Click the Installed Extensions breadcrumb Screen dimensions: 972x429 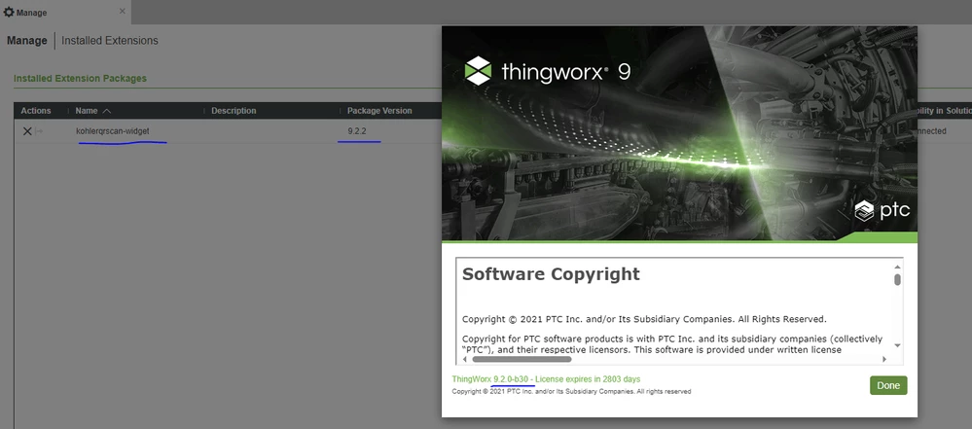pyautogui.click(x=110, y=41)
